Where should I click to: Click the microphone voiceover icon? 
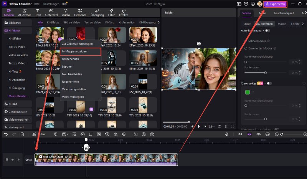pyautogui.click(x=227, y=134)
